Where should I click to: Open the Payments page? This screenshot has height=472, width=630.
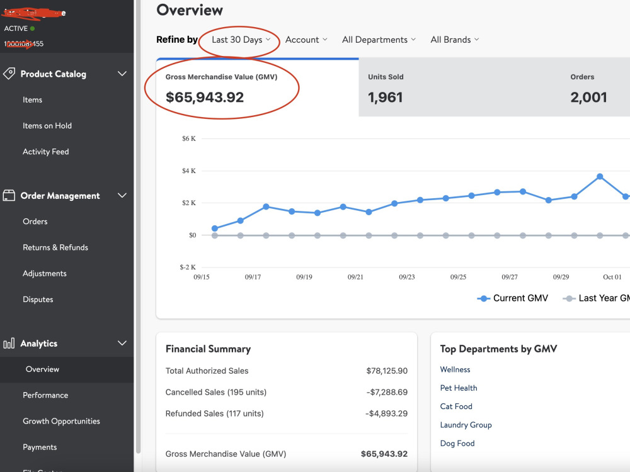click(40, 447)
